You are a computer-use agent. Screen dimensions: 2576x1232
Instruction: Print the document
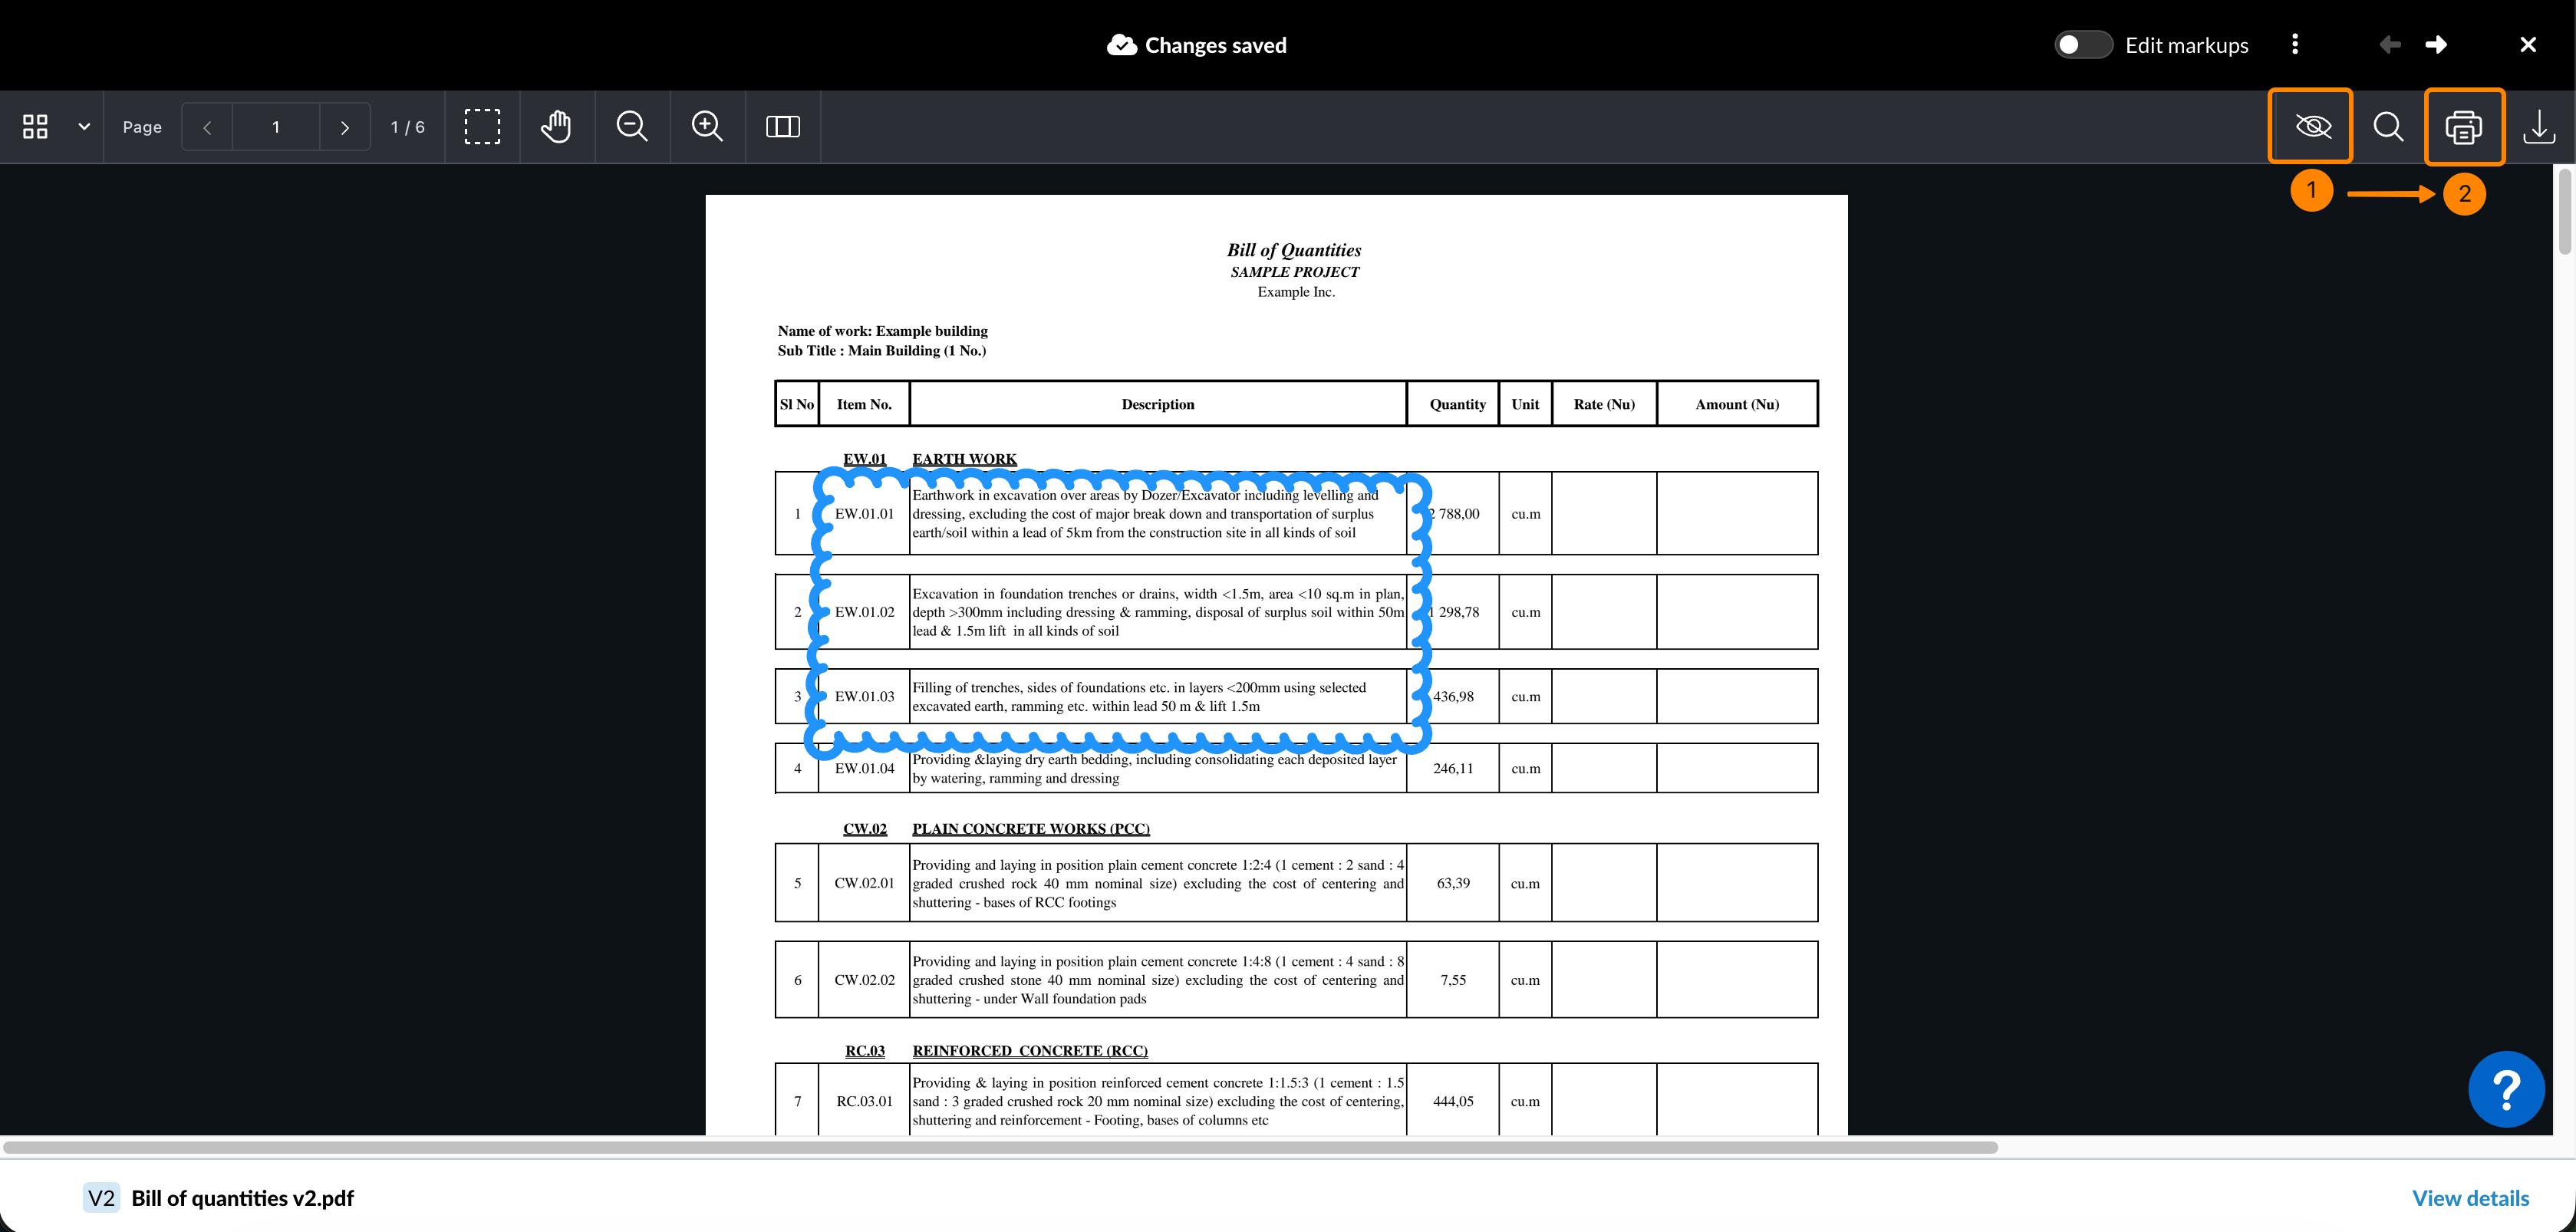(2463, 127)
